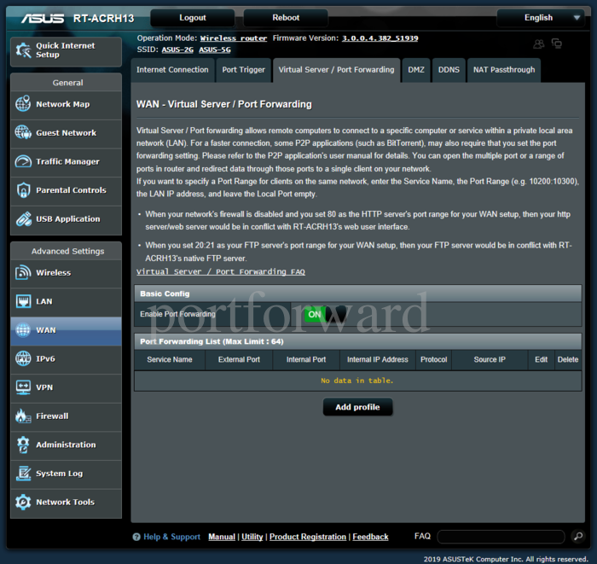Toggle the Enable Port Forwarding switch off
This screenshot has width=597, height=564.
325,314
